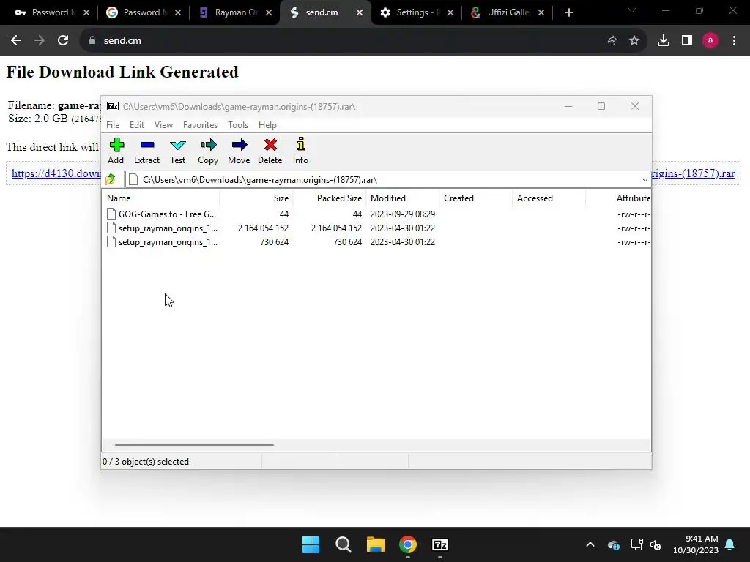Open the Info toolbar icon
Viewport: 750px width, 562px height.
point(300,151)
